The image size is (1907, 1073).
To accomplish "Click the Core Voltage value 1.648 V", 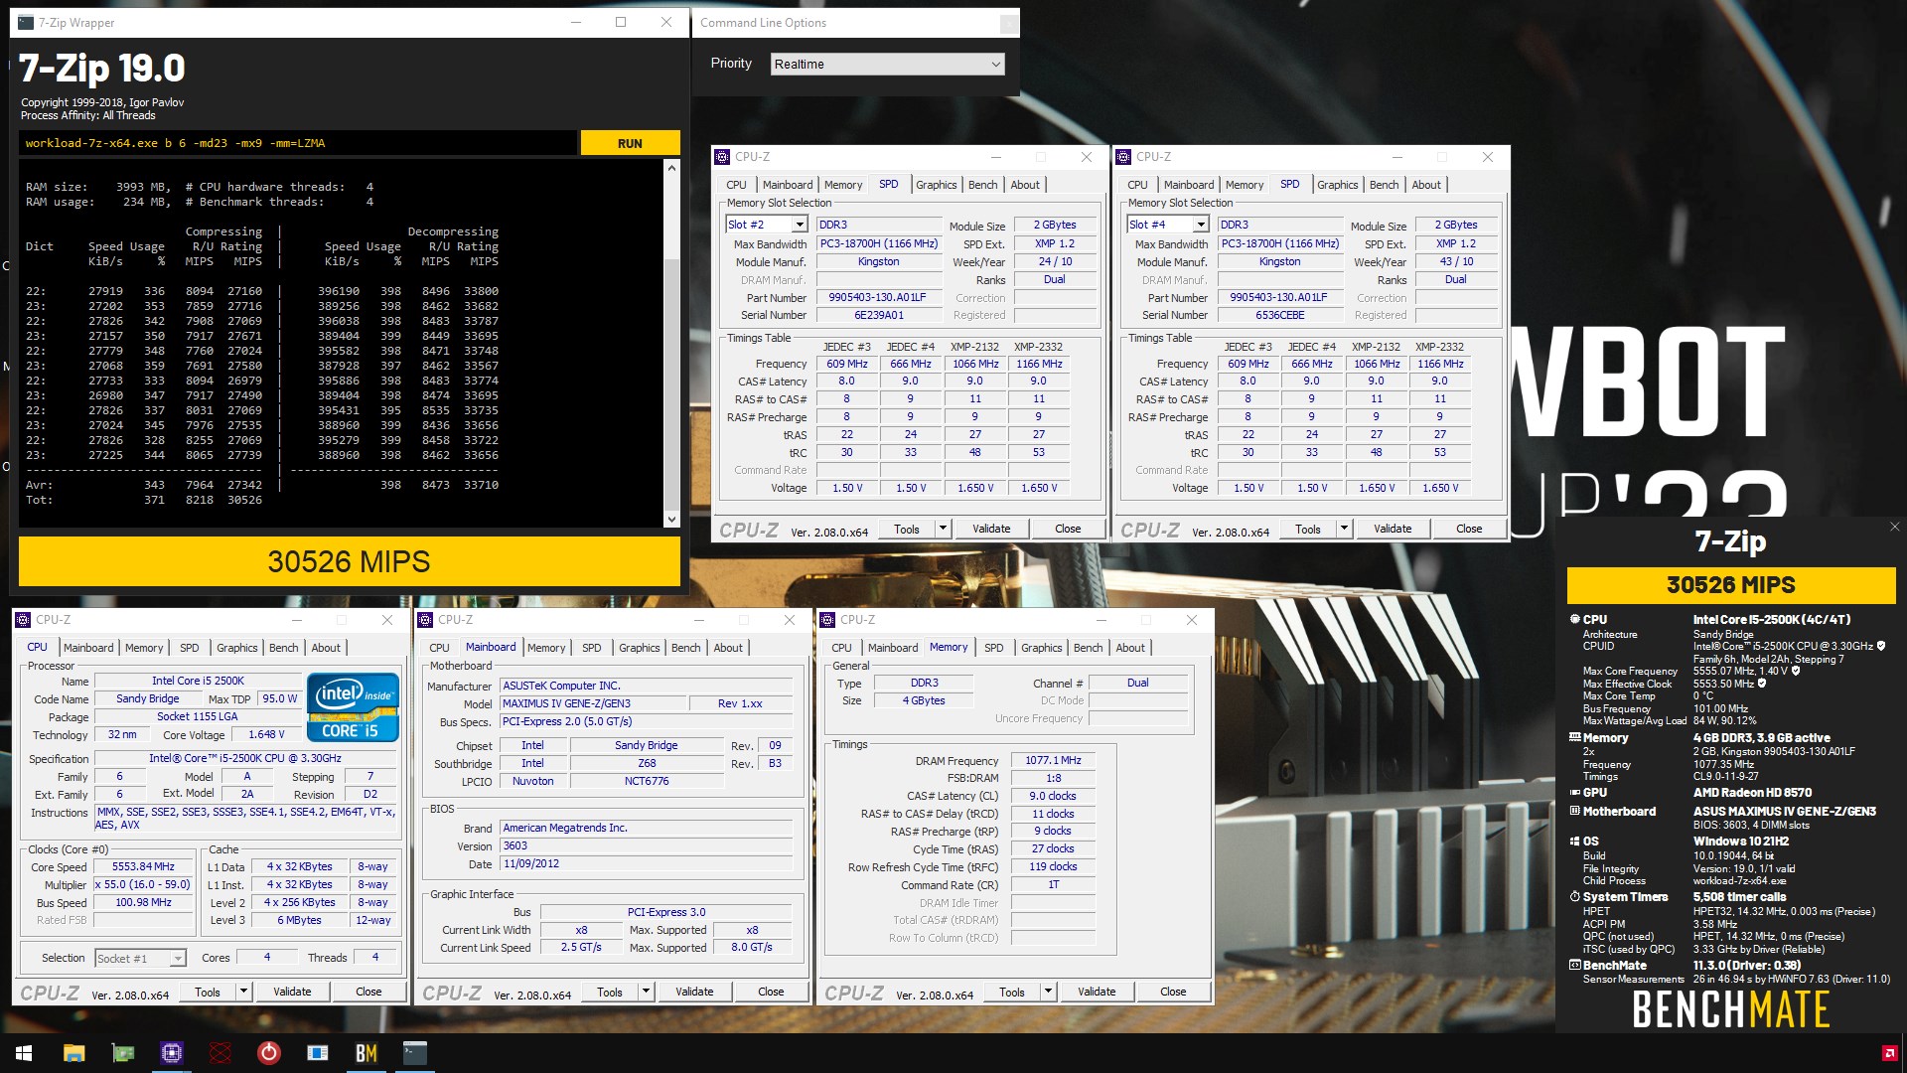I will click(x=266, y=735).
